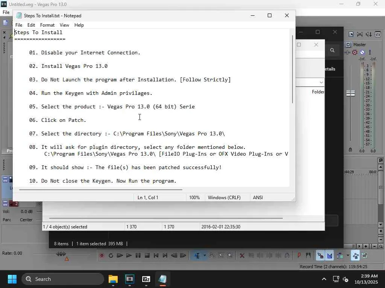Click the Pause button in the transport bar

pos(138,256)
